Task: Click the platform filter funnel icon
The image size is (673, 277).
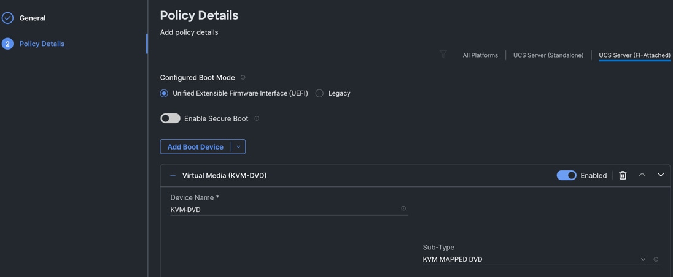Action: click(443, 55)
